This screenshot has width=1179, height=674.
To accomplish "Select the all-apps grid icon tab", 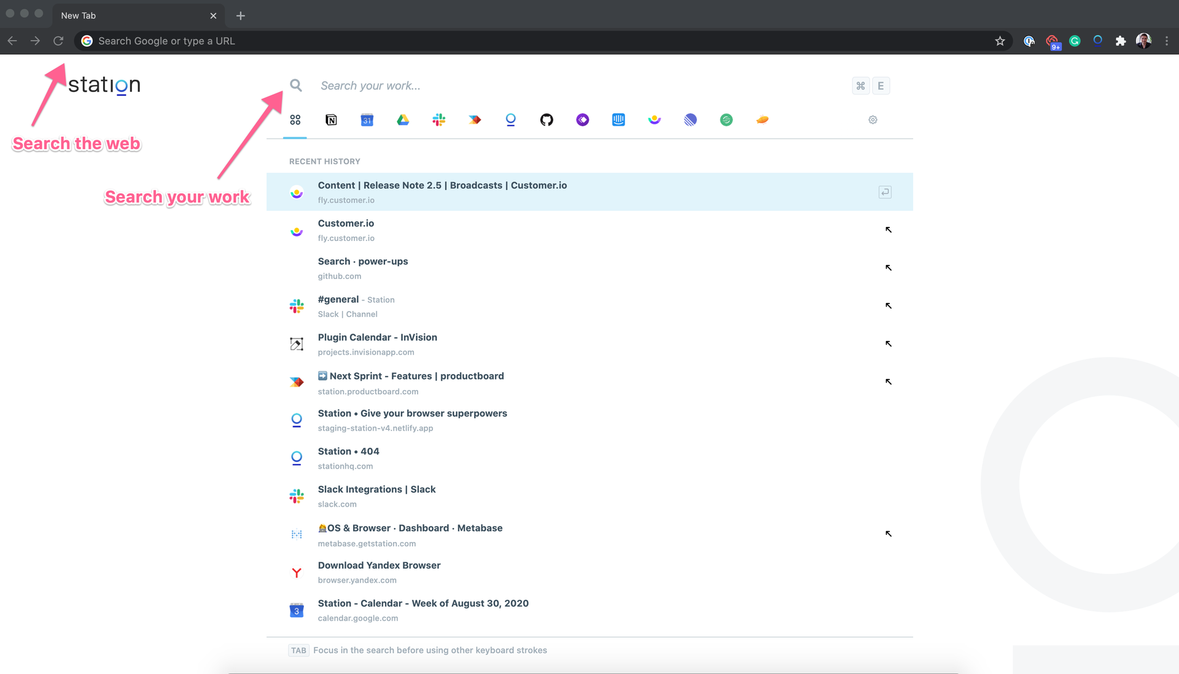I will (x=295, y=120).
